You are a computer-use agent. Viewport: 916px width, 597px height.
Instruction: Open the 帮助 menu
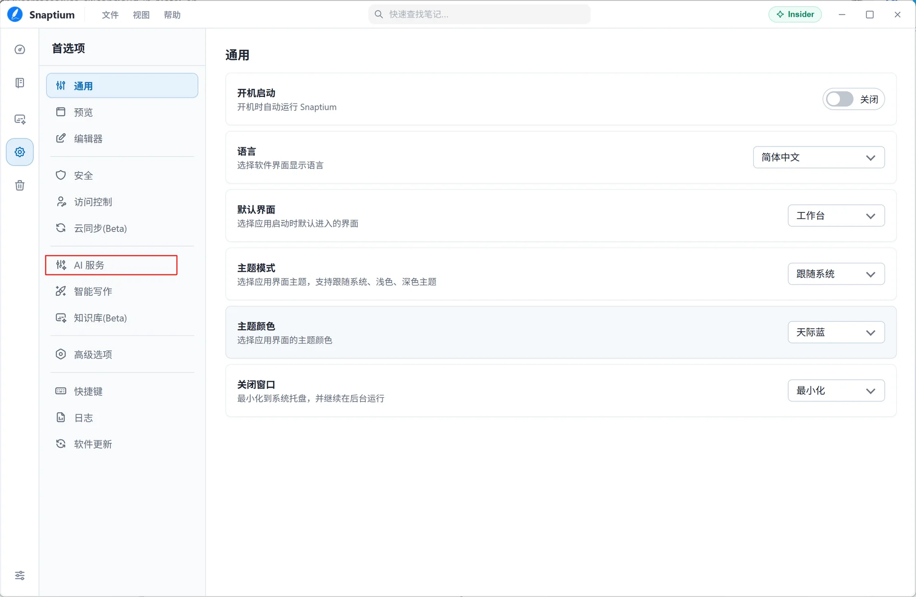(172, 15)
